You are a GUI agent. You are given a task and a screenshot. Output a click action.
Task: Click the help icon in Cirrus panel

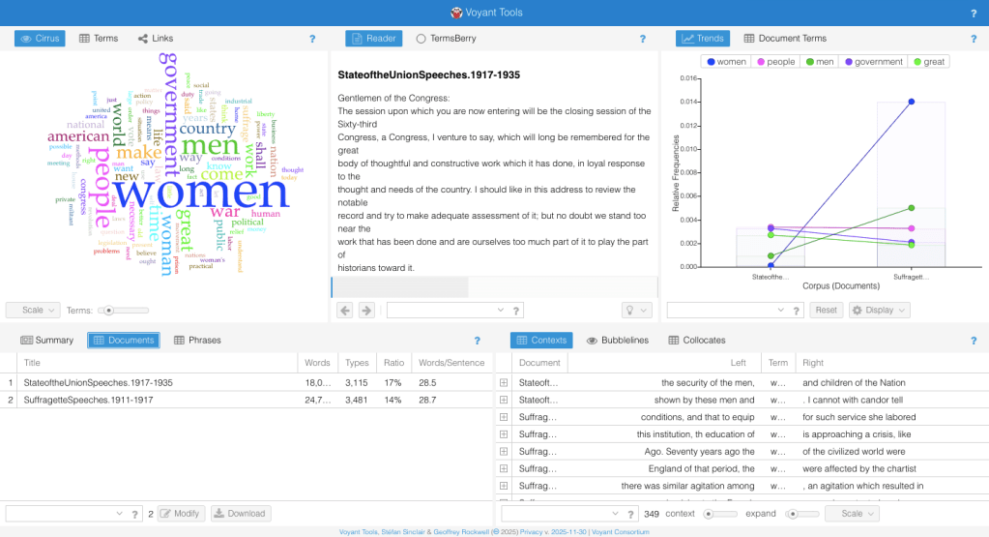(312, 39)
